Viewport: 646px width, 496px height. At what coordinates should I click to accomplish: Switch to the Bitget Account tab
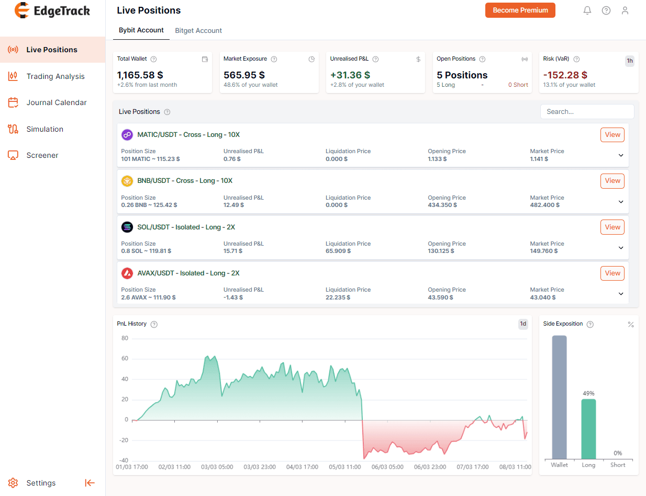[198, 31]
